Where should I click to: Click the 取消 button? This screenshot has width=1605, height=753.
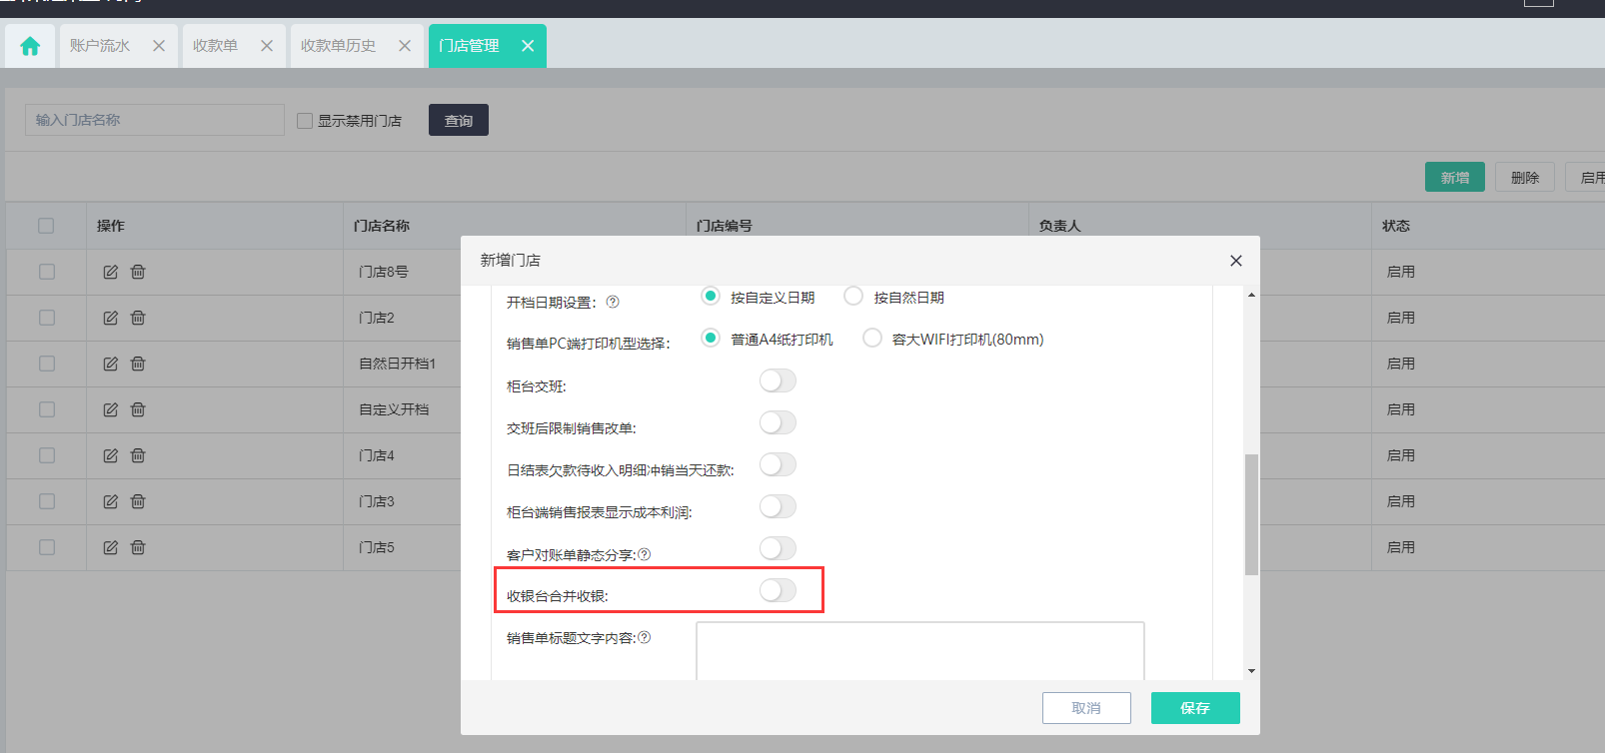tap(1085, 708)
